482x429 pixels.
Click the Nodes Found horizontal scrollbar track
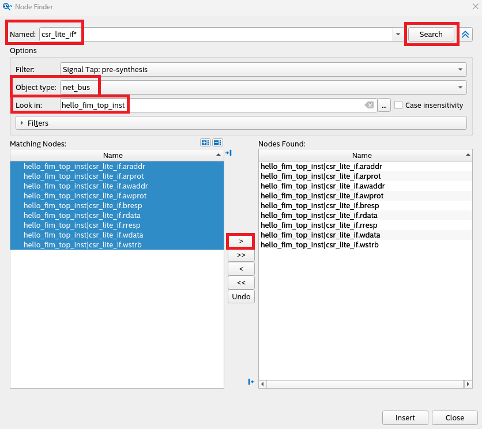[365, 384]
